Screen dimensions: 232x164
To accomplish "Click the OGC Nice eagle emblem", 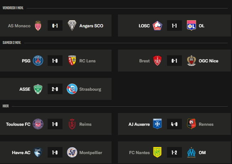I will point(191,61).
